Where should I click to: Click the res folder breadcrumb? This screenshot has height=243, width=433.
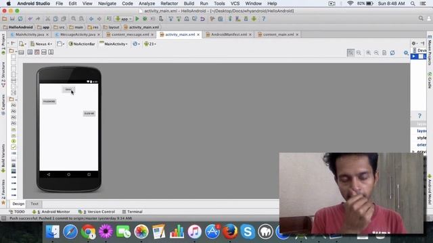(93, 27)
